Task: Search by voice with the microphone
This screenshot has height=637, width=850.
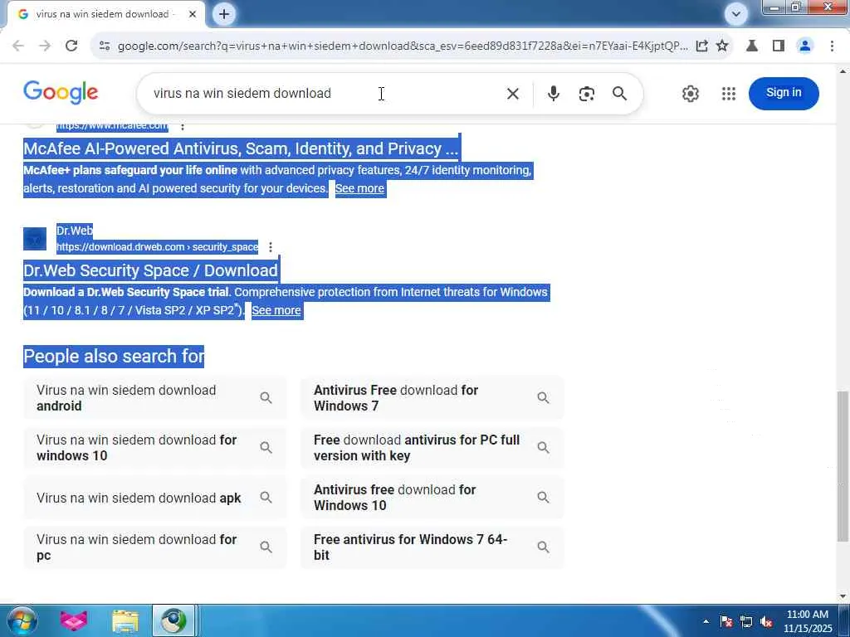Action: tap(554, 94)
